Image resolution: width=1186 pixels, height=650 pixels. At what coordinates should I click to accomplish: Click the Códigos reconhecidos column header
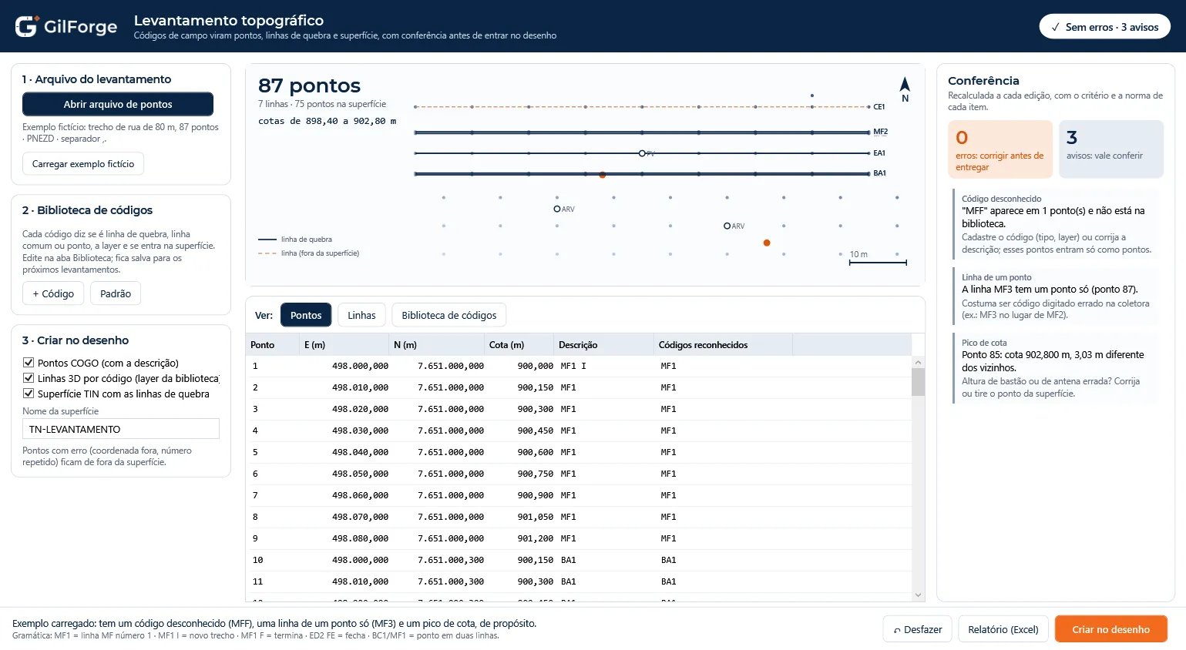723,345
